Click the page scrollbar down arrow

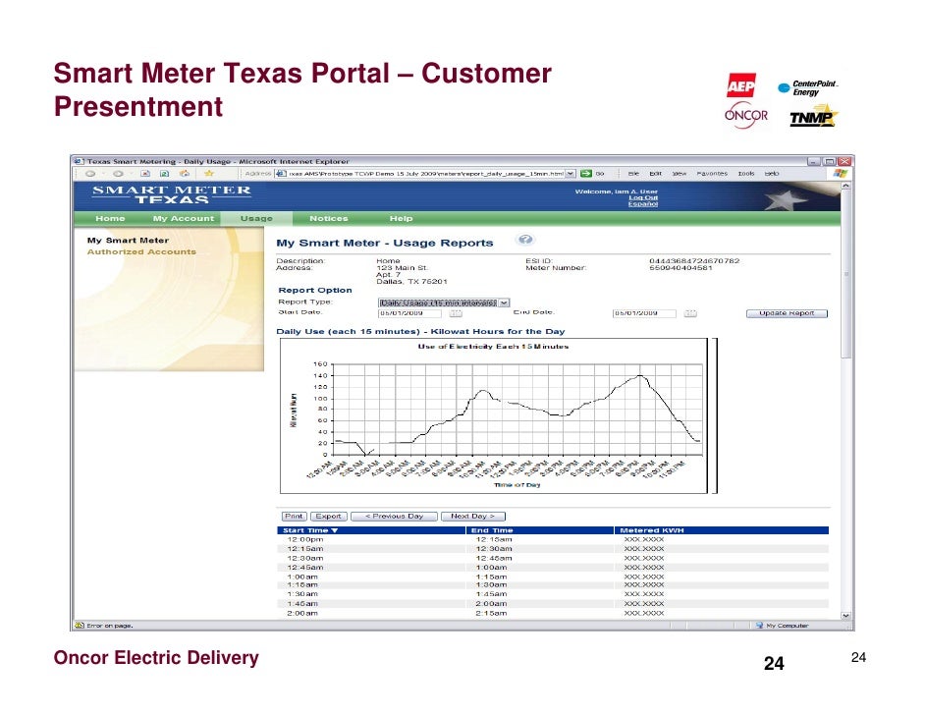[845, 615]
